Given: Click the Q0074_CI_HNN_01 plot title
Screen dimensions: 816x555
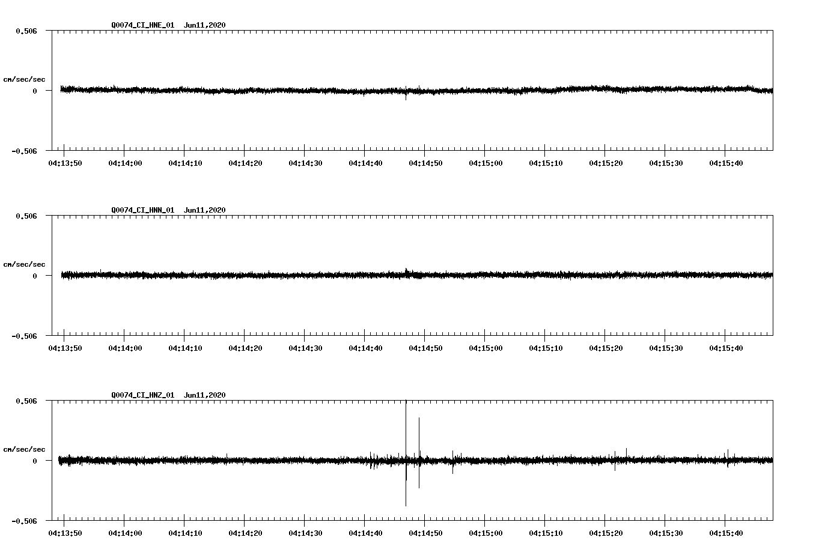Looking at the screenshot, I should 168,210.
